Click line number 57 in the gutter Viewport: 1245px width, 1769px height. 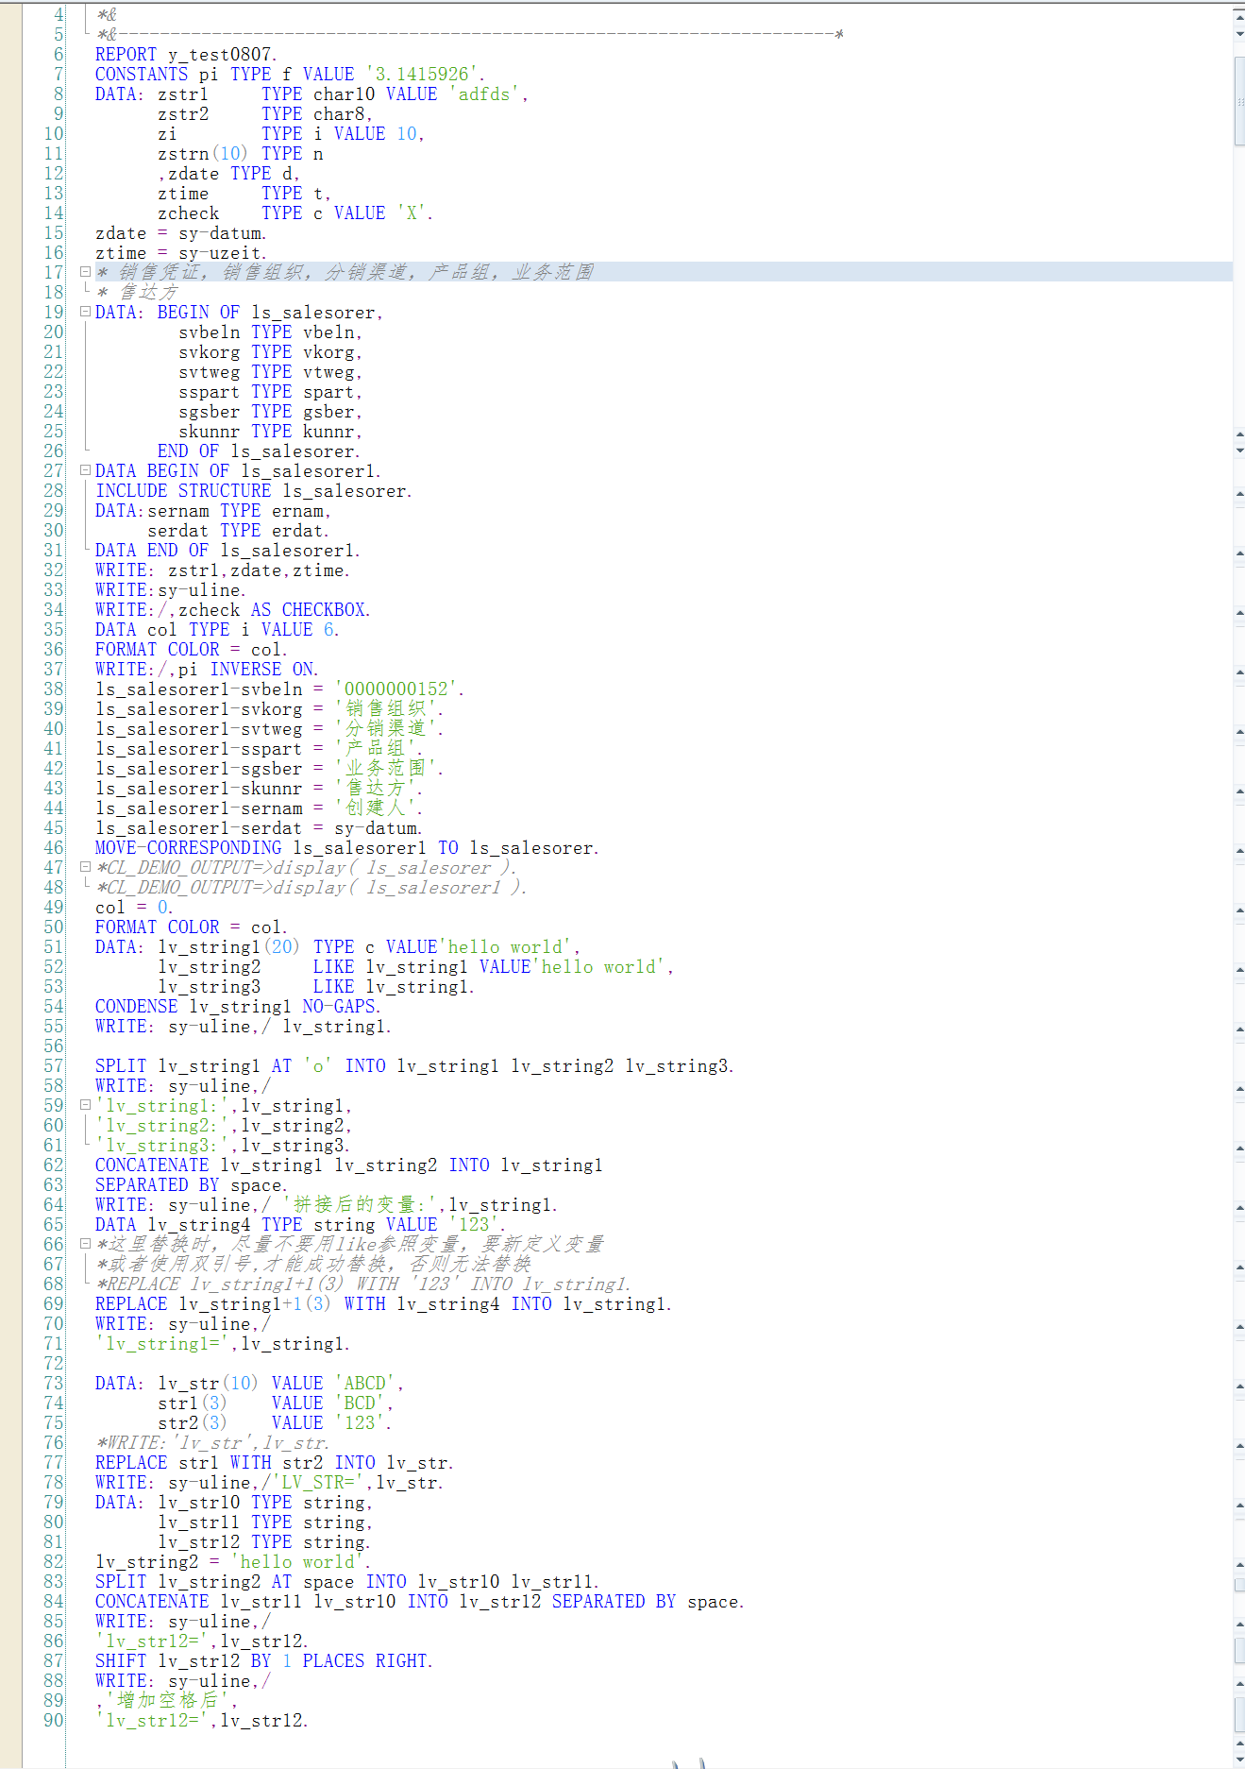pos(54,1066)
